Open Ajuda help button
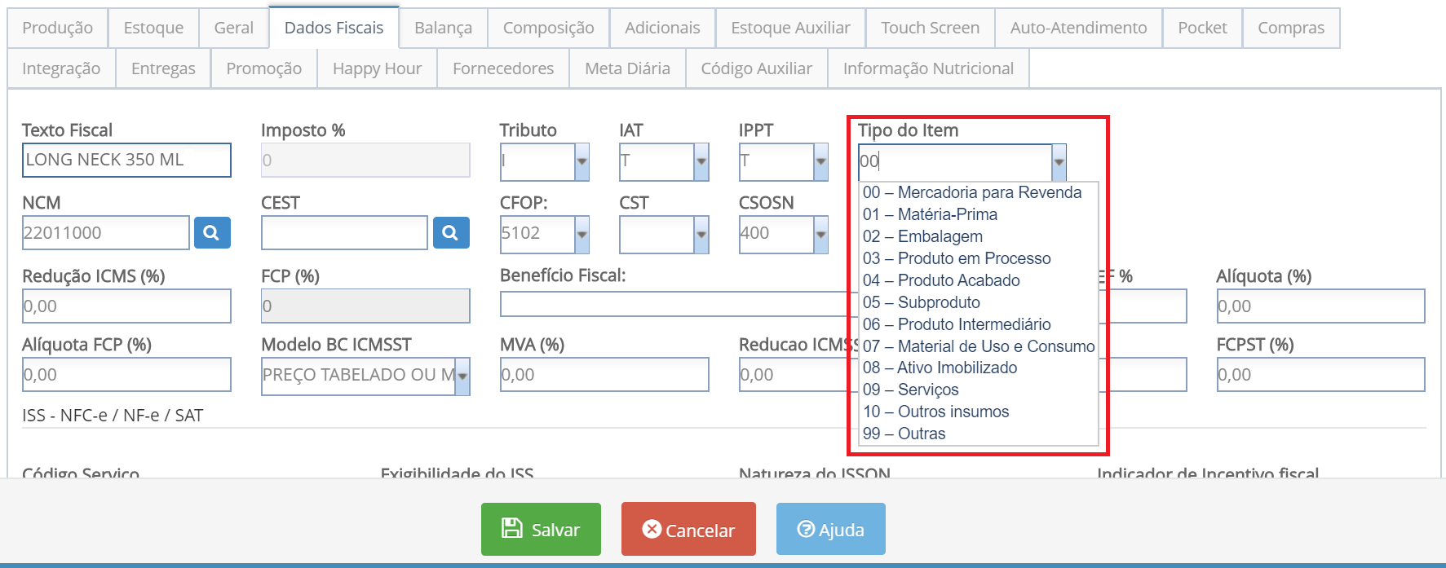This screenshot has width=1446, height=568. (830, 530)
